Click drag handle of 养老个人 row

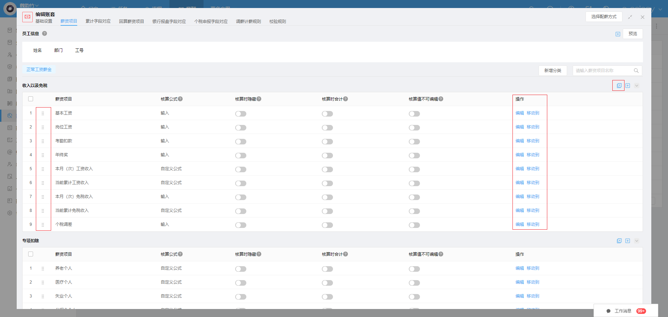pos(43,269)
